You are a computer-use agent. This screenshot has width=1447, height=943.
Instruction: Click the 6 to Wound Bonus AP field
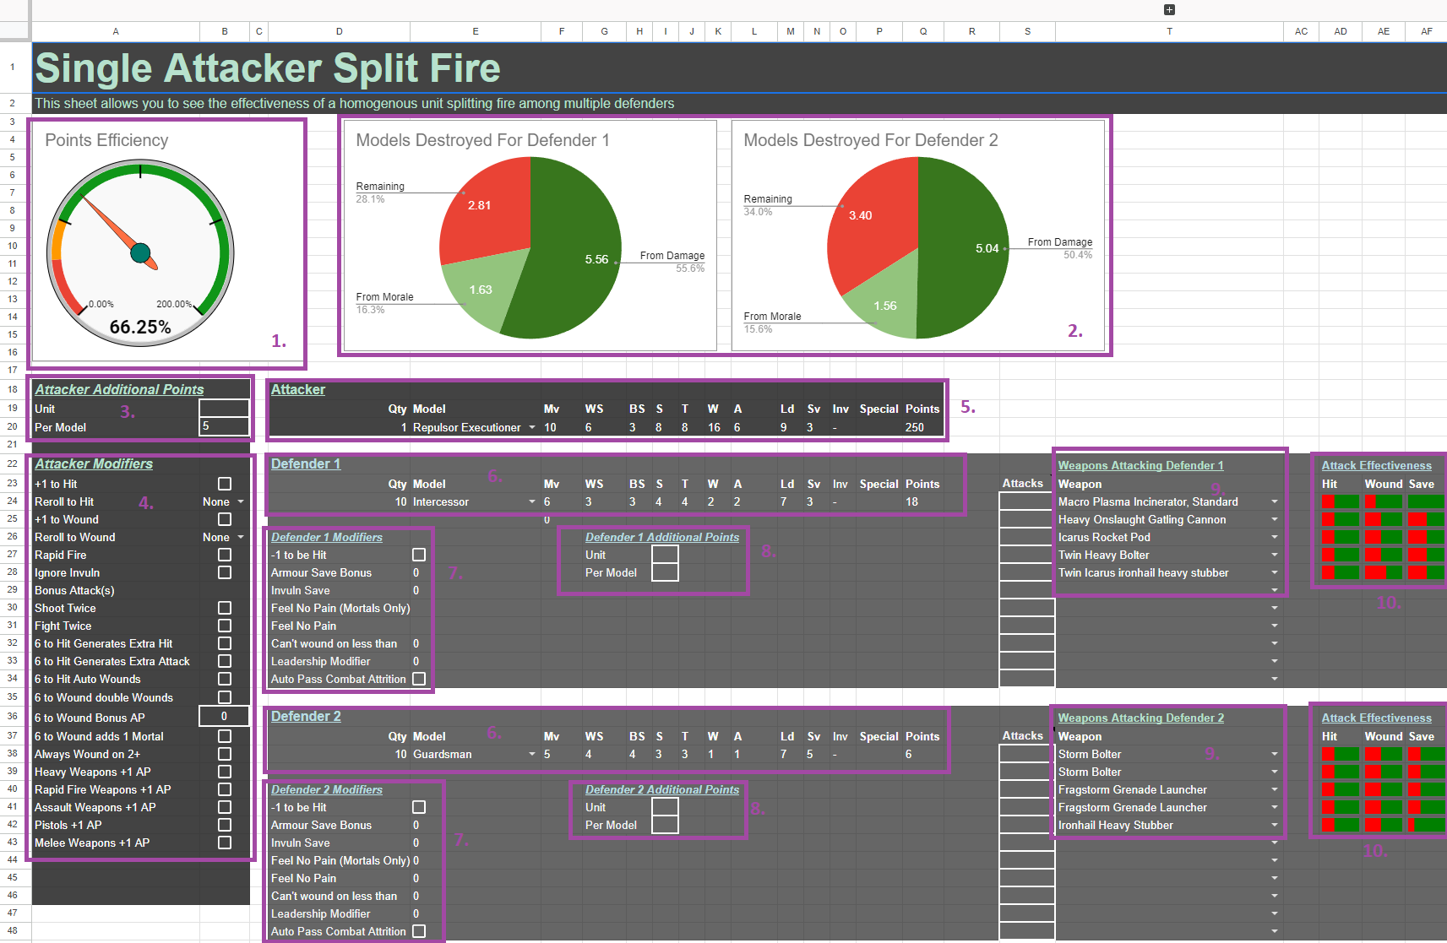pos(225,716)
